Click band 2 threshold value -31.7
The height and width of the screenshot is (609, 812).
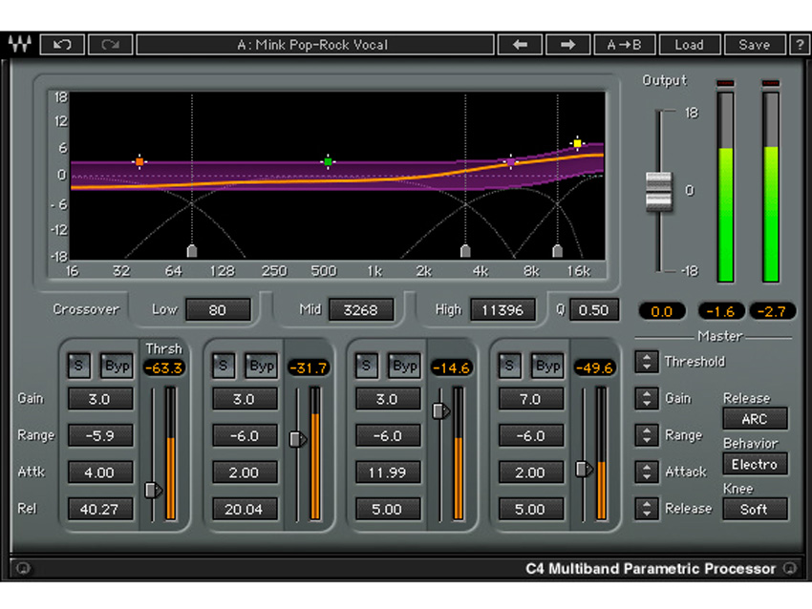(309, 367)
